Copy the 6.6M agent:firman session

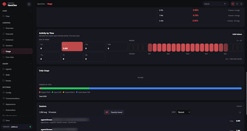point(231,121)
